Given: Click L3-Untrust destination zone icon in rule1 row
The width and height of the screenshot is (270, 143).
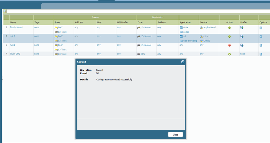Looking at the screenshot, I should [x=139, y=45].
